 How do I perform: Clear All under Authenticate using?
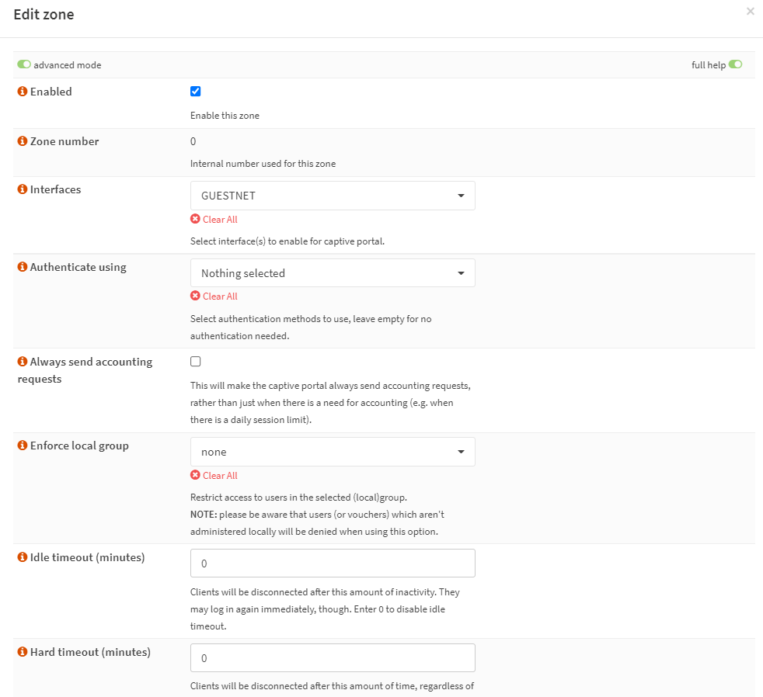[x=214, y=296]
